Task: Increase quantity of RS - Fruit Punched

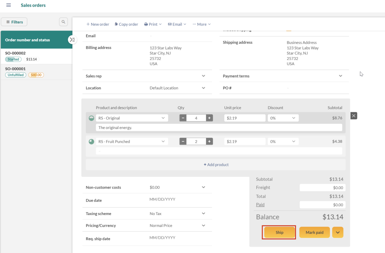Action: [x=209, y=141]
